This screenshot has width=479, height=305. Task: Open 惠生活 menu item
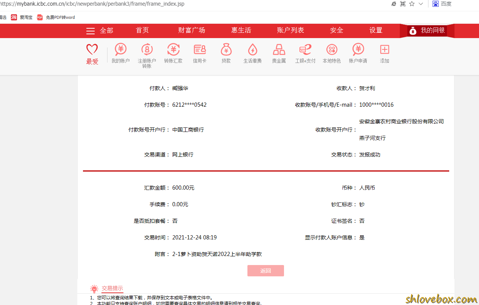pyautogui.click(x=241, y=31)
